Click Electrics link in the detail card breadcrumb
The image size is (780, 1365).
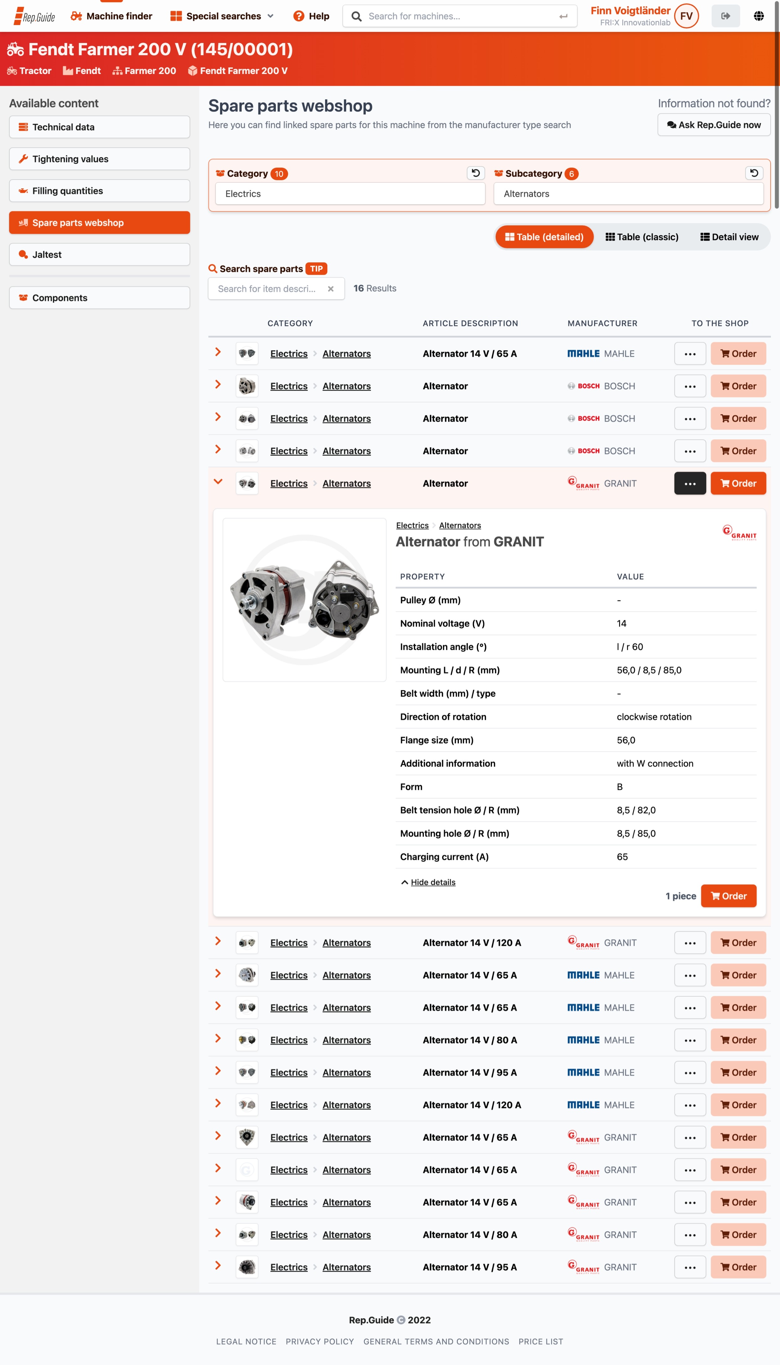pyautogui.click(x=412, y=525)
